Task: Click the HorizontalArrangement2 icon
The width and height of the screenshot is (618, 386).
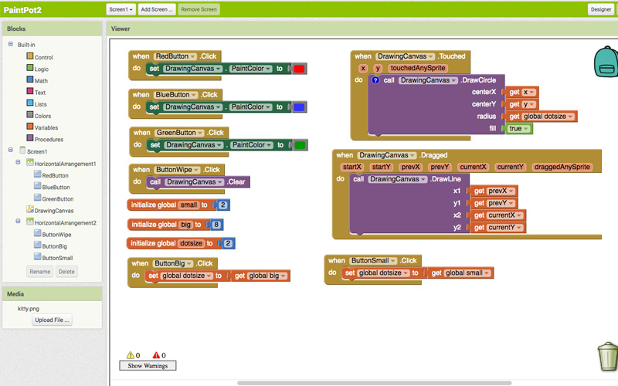Action: (x=30, y=222)
